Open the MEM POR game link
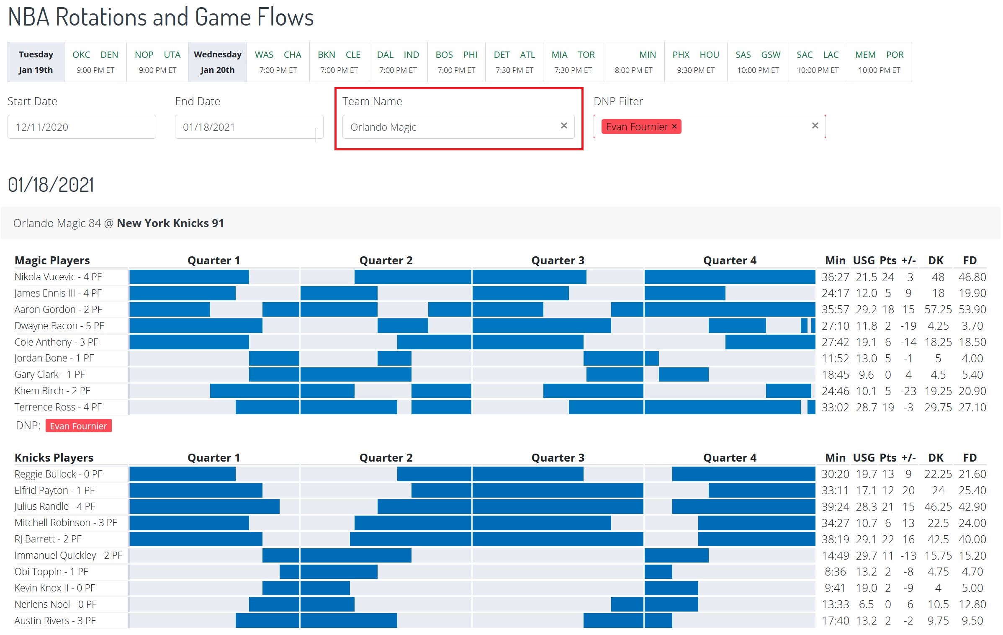 coord(879,62)
